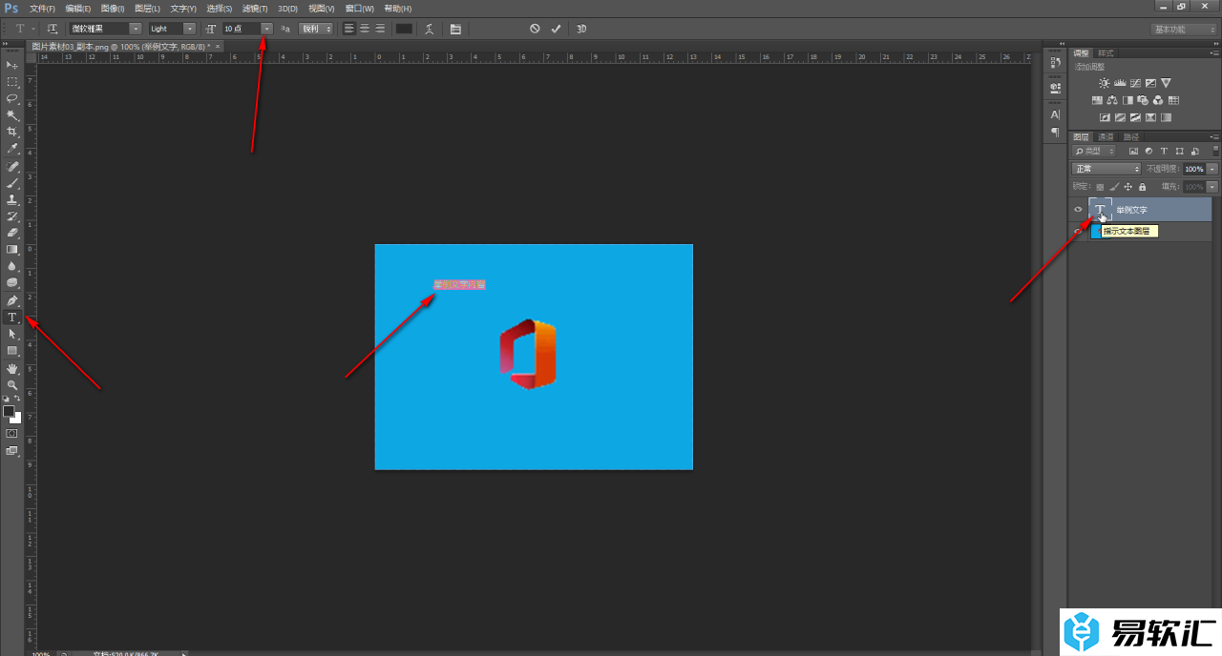1222x656 pixels.
Task: Select the Crop tool
Action: [x=12, y=132]
